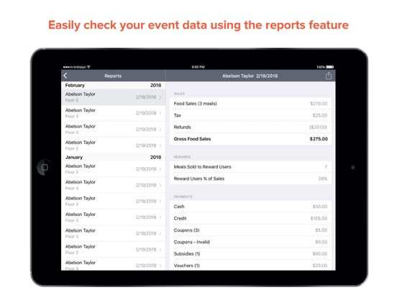Select Reward Users % of Sales row
The width and height of the screenshot is (397, 298).
[x=250, y=179]
